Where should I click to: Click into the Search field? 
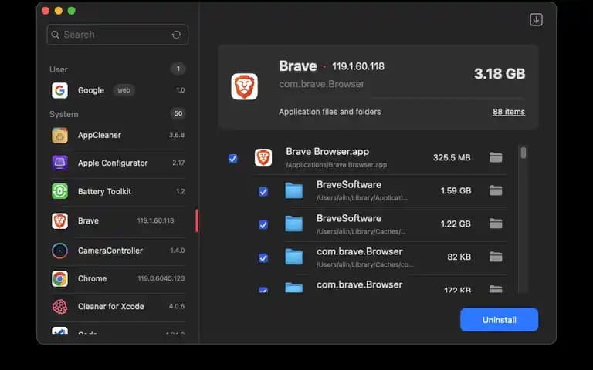pyautogui.click(x=117, y=35)
